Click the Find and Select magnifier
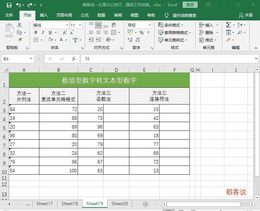Viewport: 260px width, 211px height. 240,32
